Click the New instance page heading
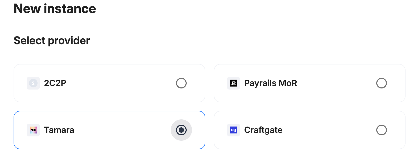Viewport: 413px width, 158px height. tap(55, 9)
